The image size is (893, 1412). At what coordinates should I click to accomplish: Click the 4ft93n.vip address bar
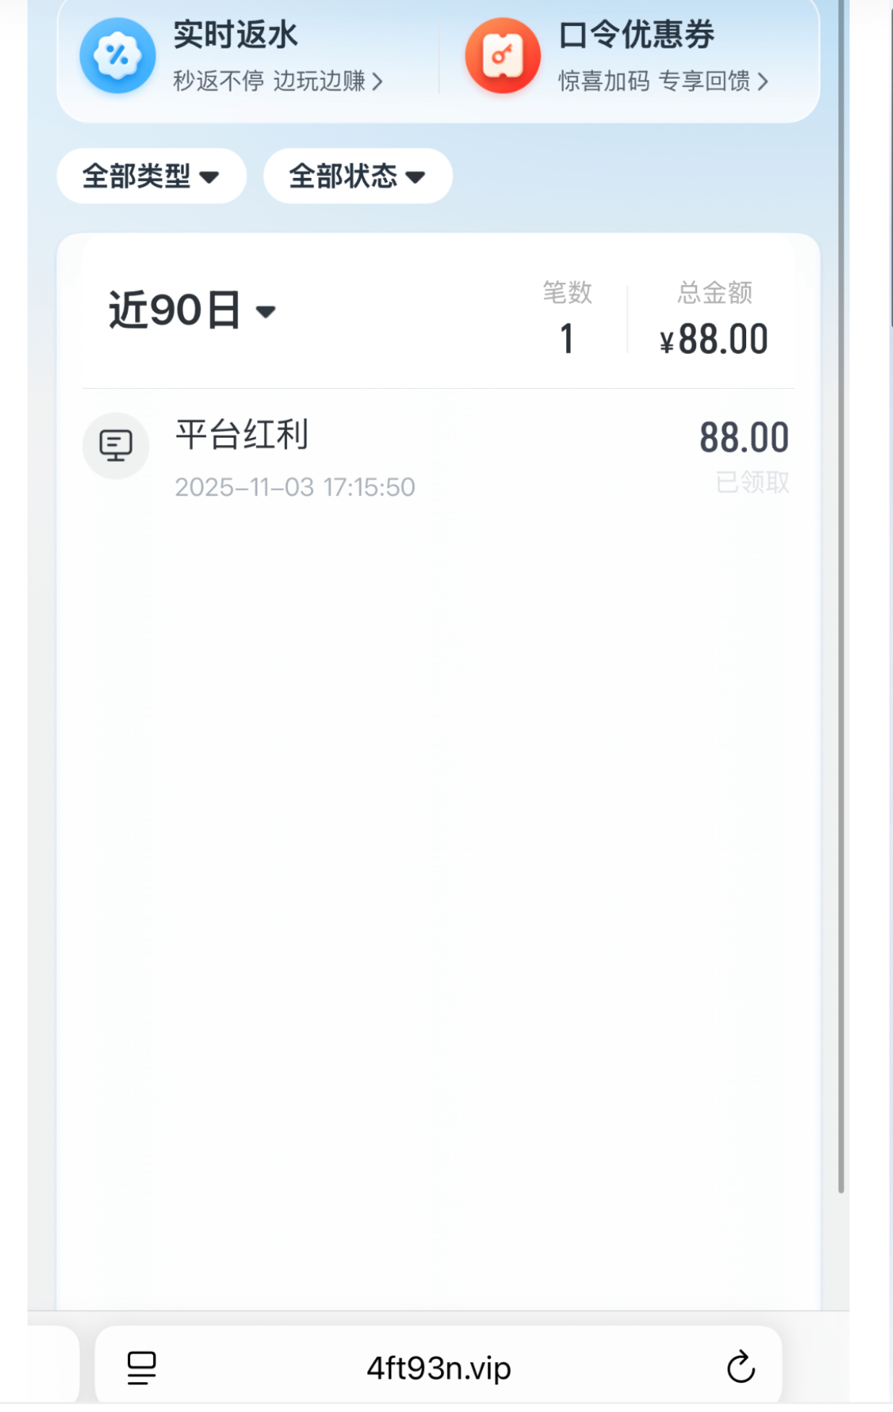[438, 1367]
